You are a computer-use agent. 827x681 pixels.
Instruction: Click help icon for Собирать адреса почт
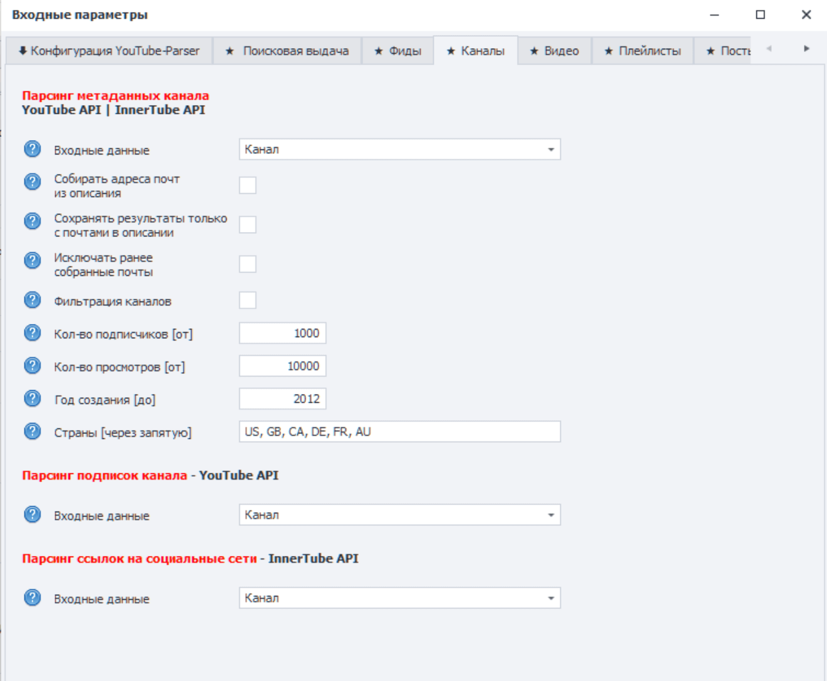point(33,181)
